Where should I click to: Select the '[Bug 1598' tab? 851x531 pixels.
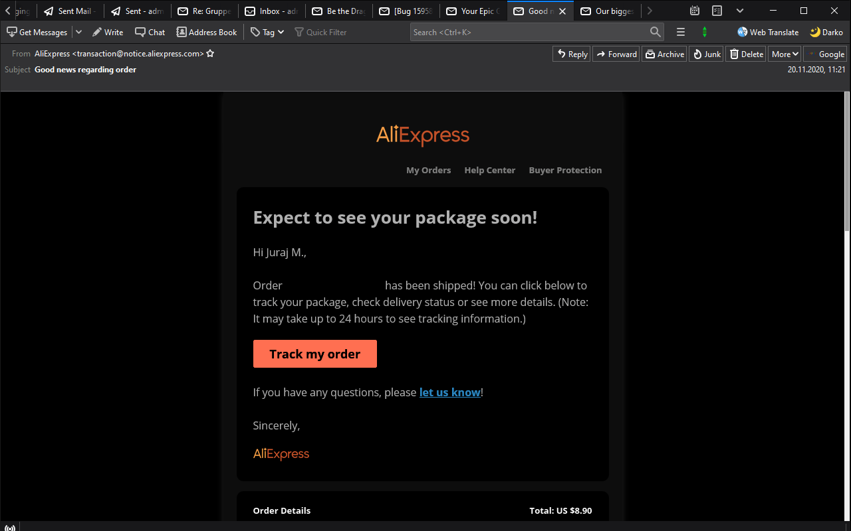(406, 11)
